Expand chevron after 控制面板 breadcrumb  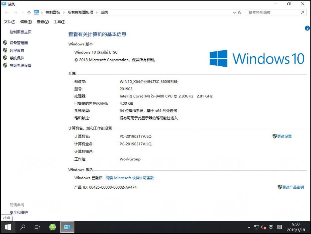64,12
